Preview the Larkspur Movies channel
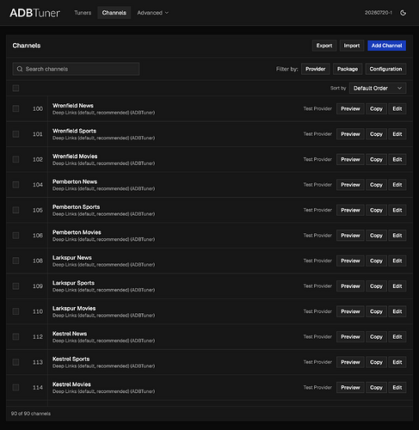The height and width of the screenshot is (430, 419). click(x=350, y=311)
